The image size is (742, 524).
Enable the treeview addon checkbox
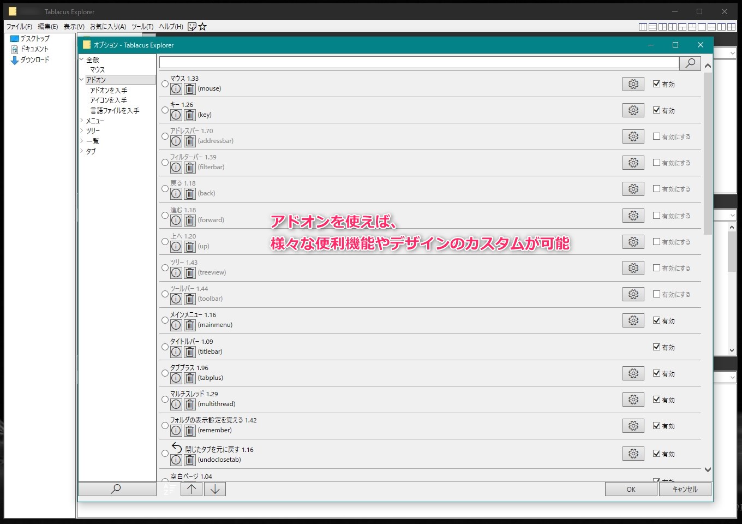click(x=656, y=268)
